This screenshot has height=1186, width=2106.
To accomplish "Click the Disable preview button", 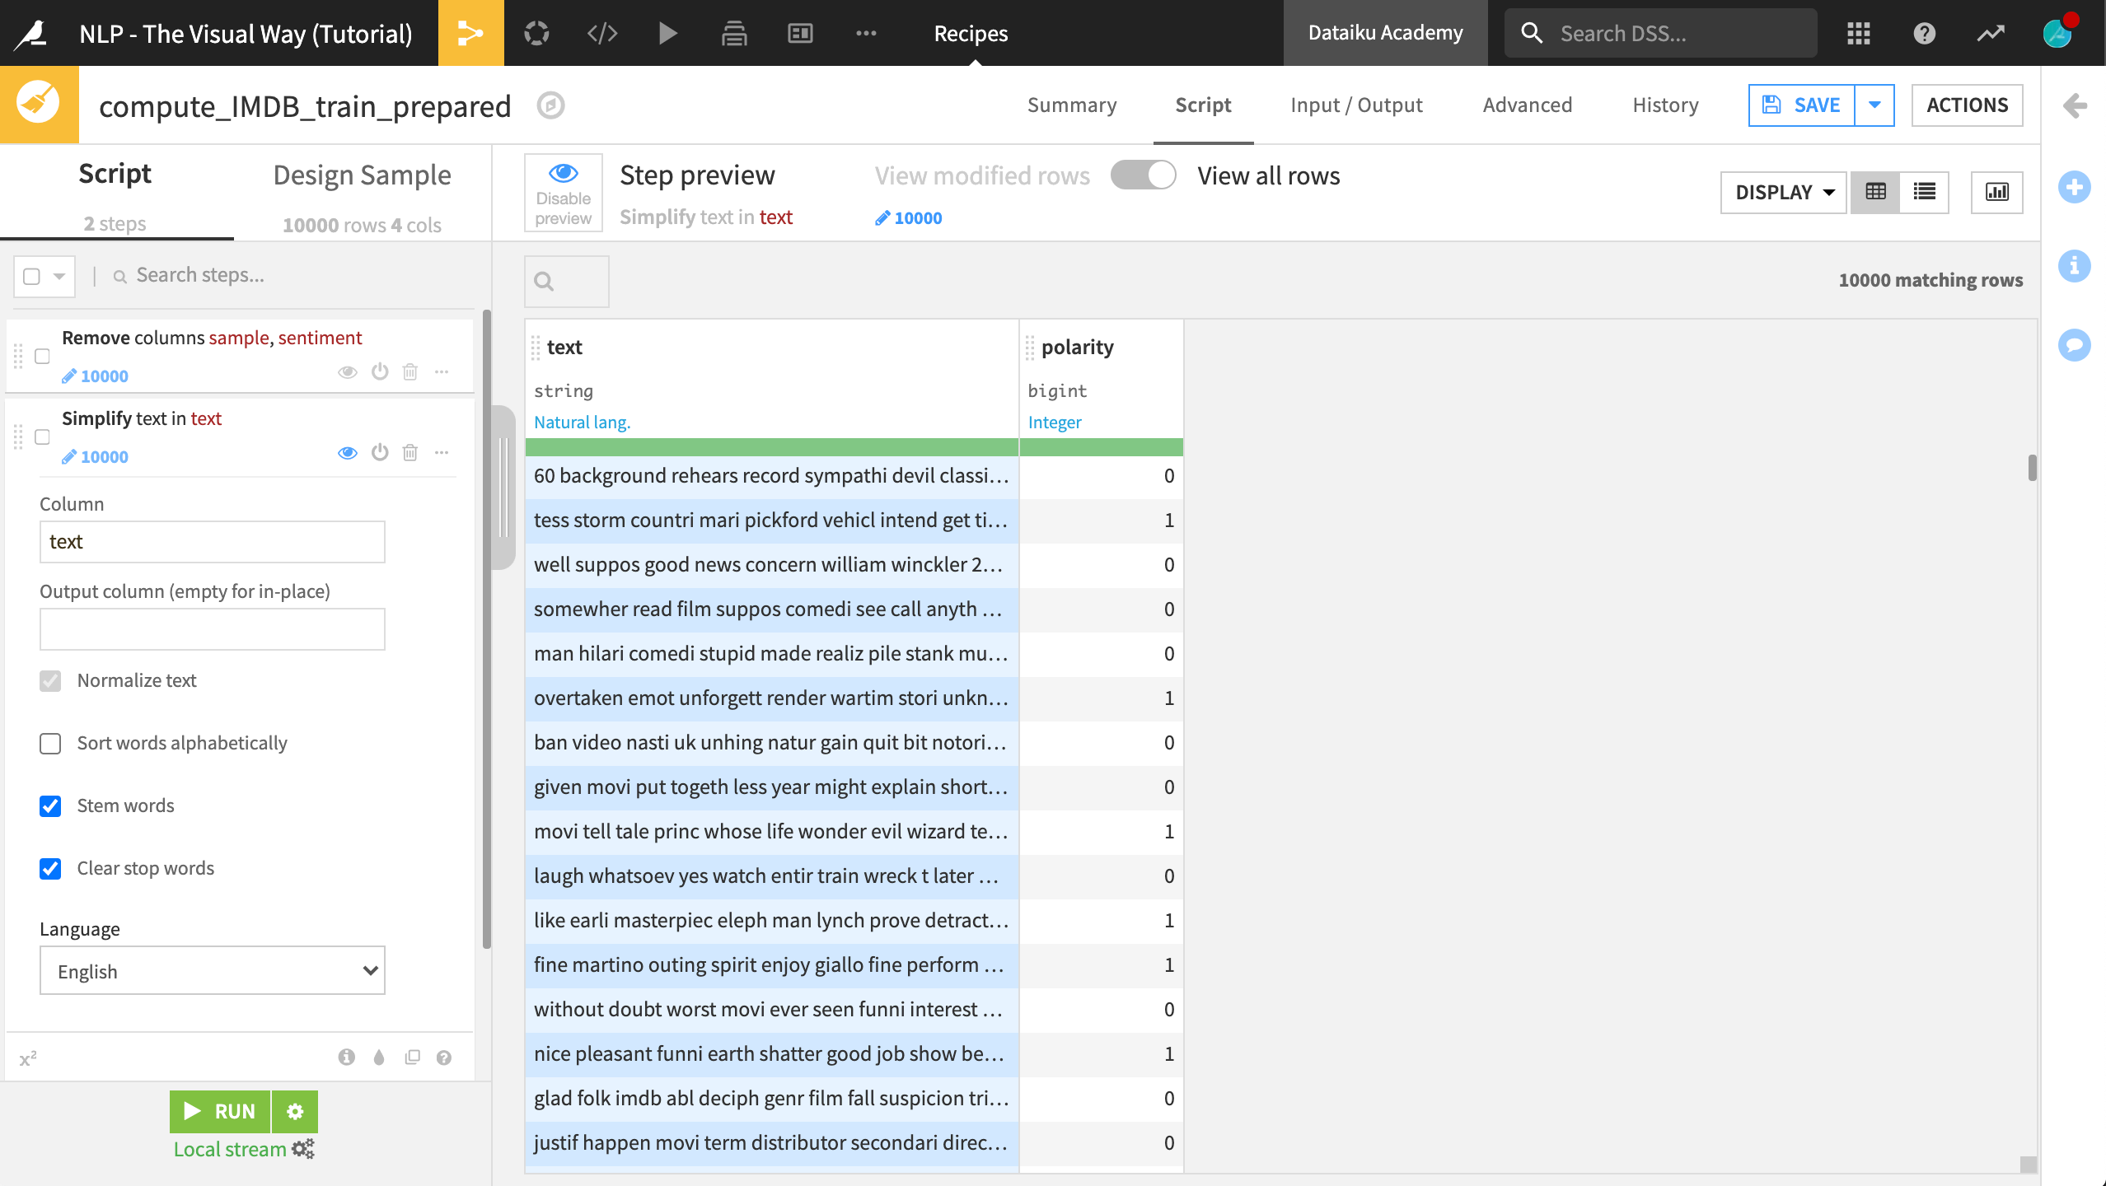I will point(564,193).
